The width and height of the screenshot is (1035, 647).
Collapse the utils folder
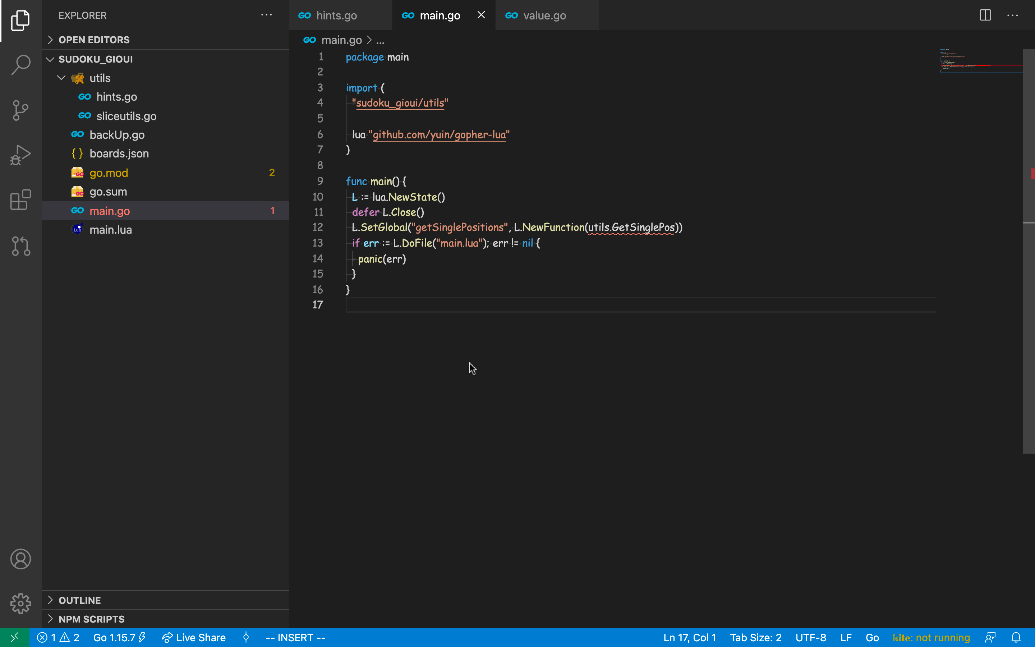coord(165,78)
